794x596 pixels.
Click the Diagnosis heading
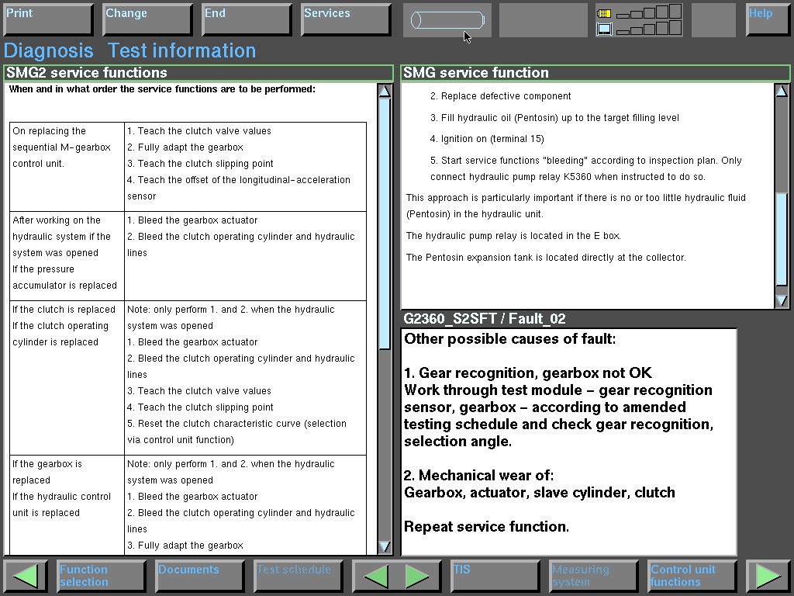[x=49, y=50]
